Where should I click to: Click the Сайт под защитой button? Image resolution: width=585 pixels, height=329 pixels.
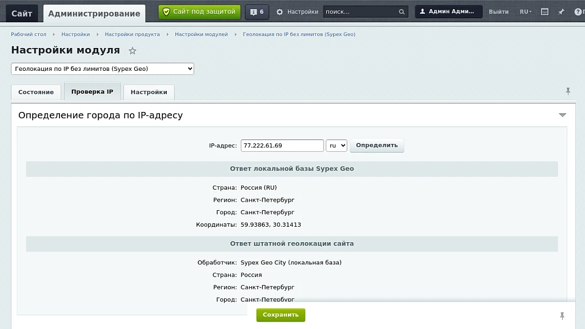[199, 12]
